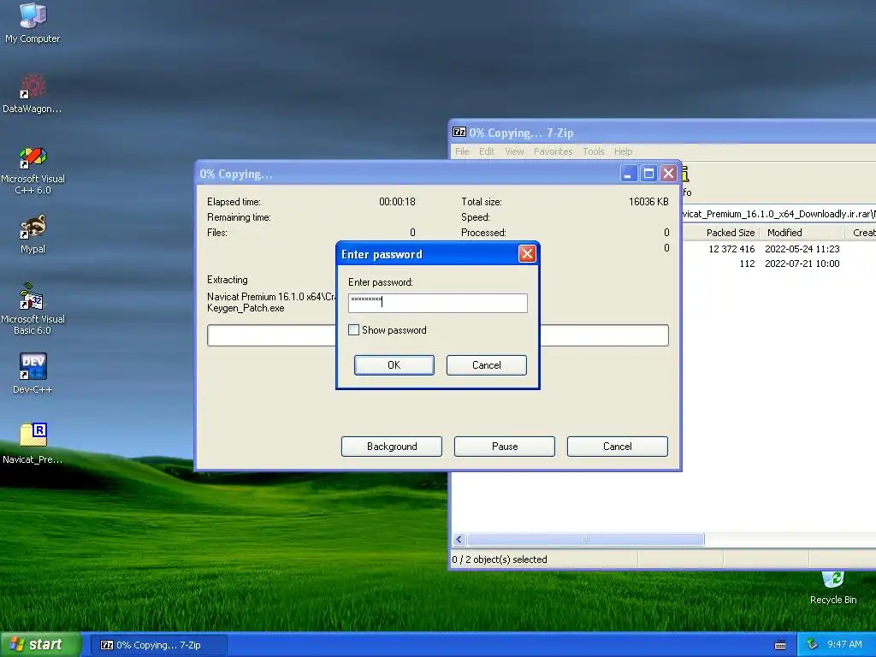Screen dimensions: 876x657
Task: Click the horizontal scrollbar thumb in 7-Zip
Action: pos(585,539)
